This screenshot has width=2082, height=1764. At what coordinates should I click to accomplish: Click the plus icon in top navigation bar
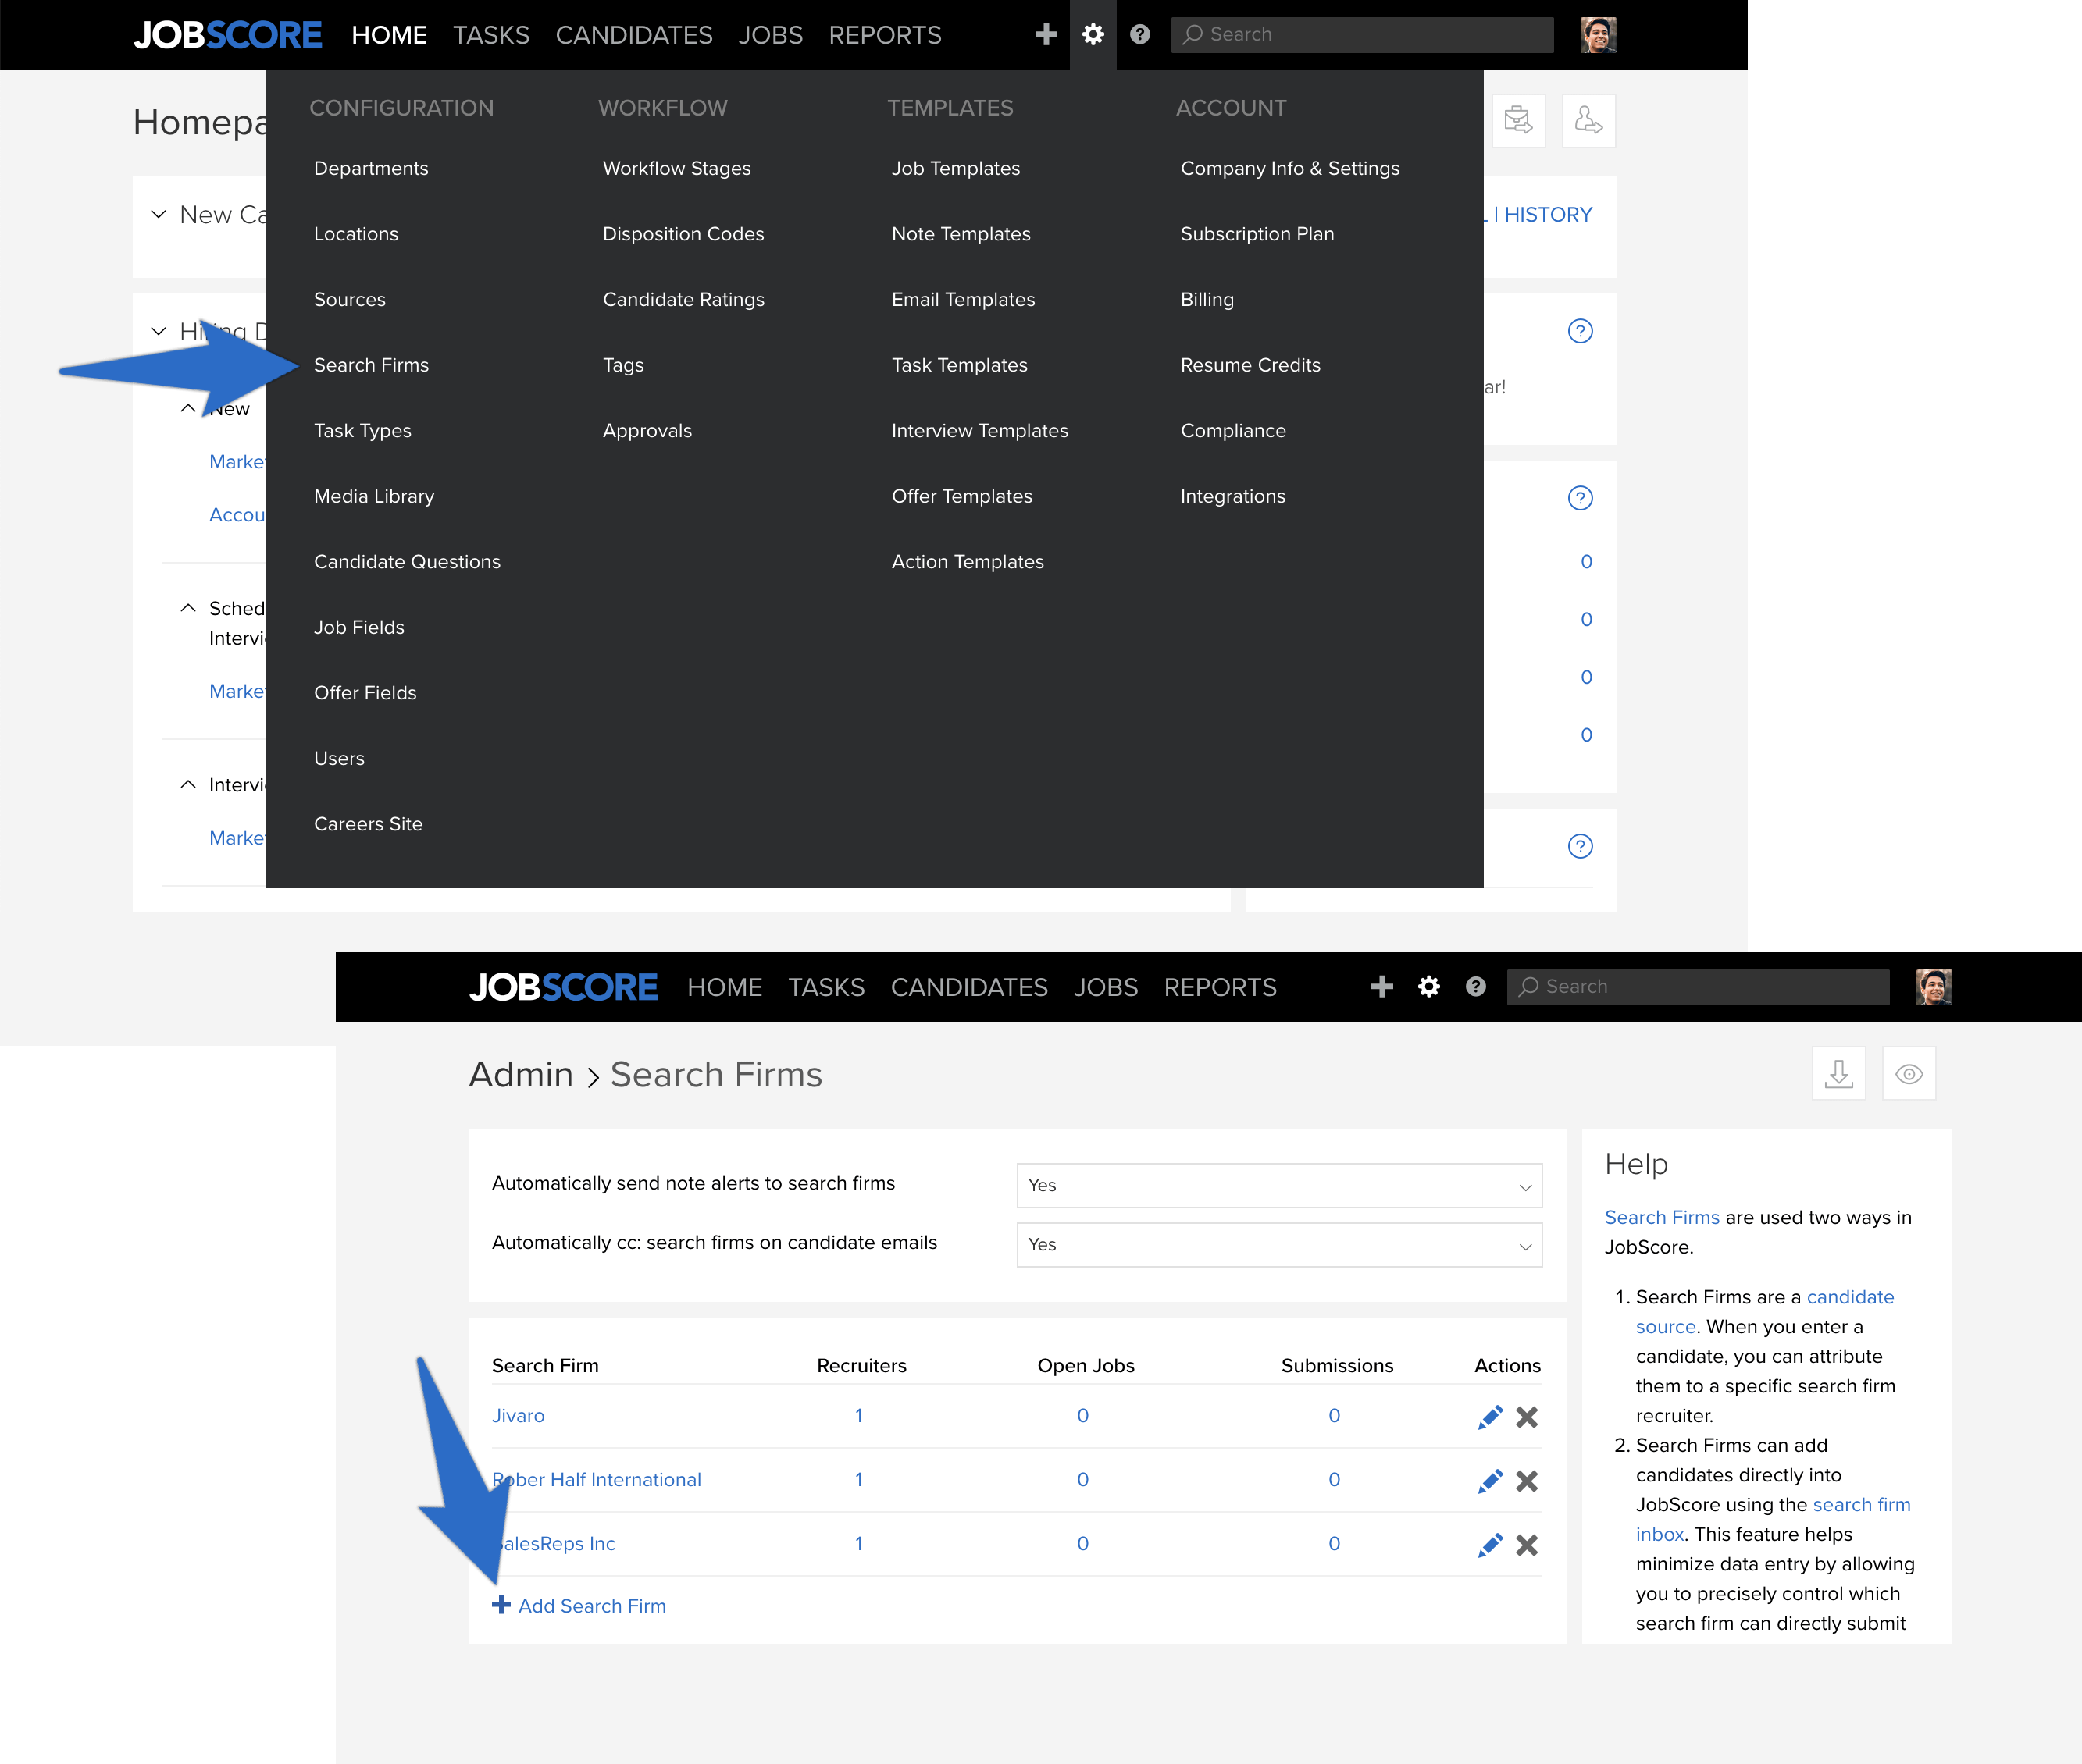point(1046,35)
